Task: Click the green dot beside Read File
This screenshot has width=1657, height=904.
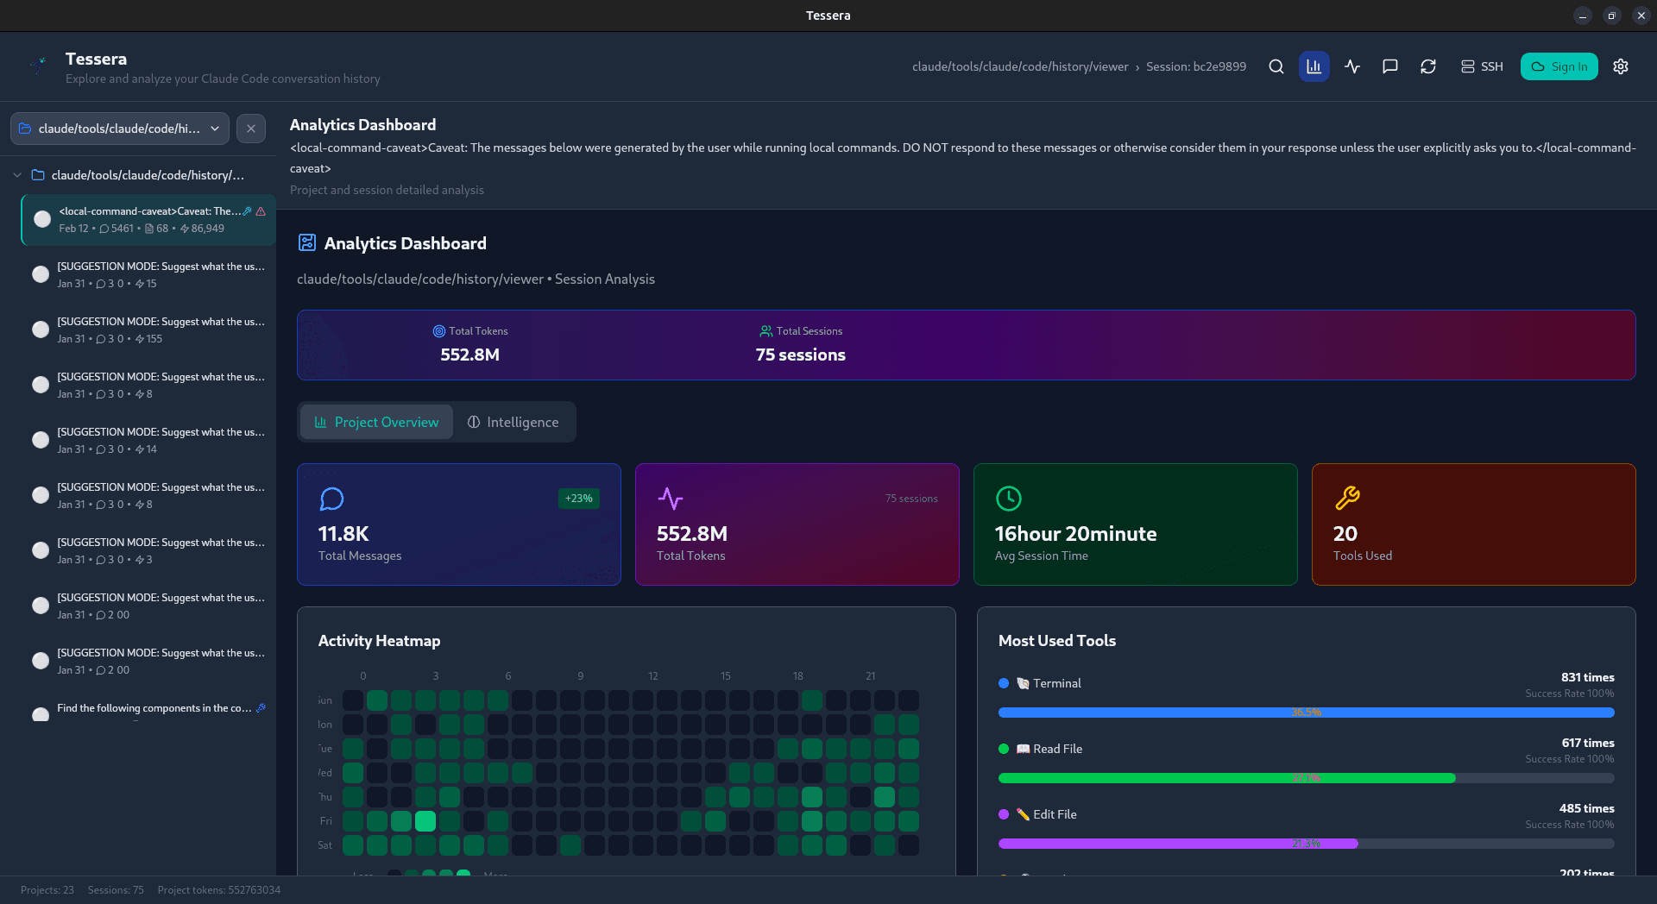Action: [1004, 749]
